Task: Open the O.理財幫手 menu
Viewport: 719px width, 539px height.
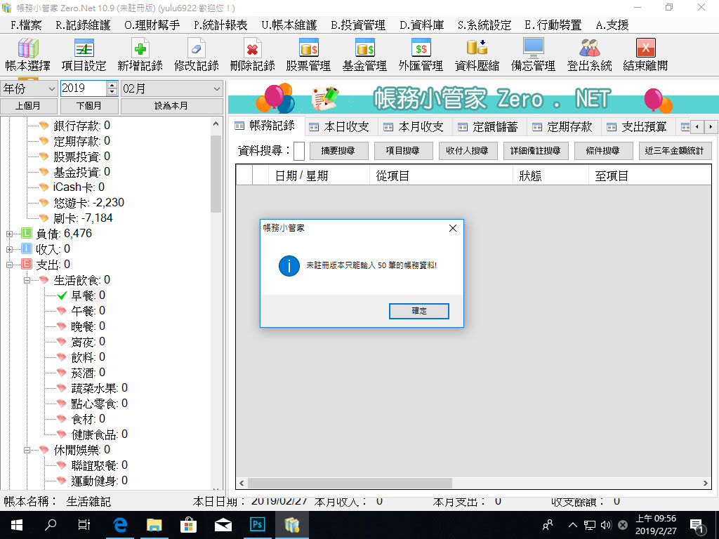Action: pyautogui.click(x=152, y=25)
